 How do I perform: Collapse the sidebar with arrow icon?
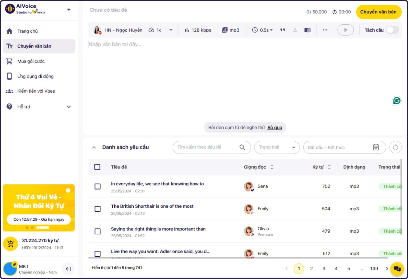pyautogui.click(x=68, y=269)
